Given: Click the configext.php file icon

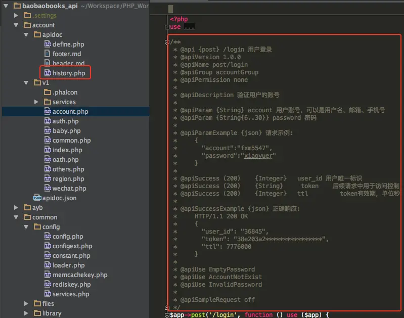Looking at the screenshot, I should (48, 246).
